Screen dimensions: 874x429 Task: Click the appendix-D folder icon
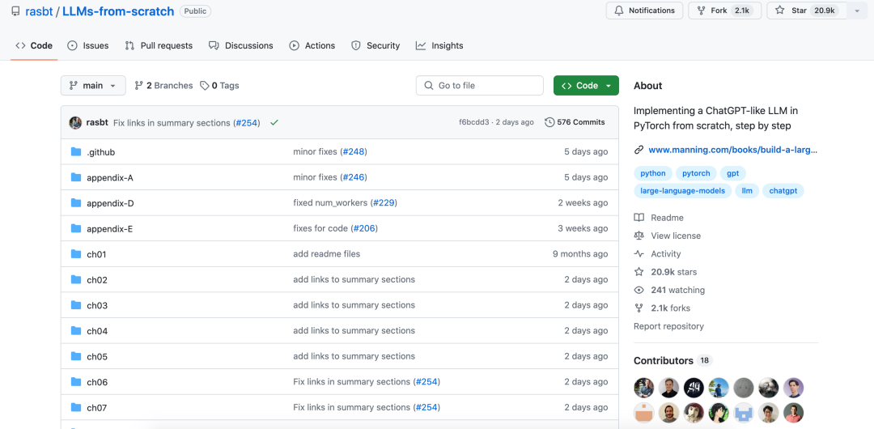[76, 203]
